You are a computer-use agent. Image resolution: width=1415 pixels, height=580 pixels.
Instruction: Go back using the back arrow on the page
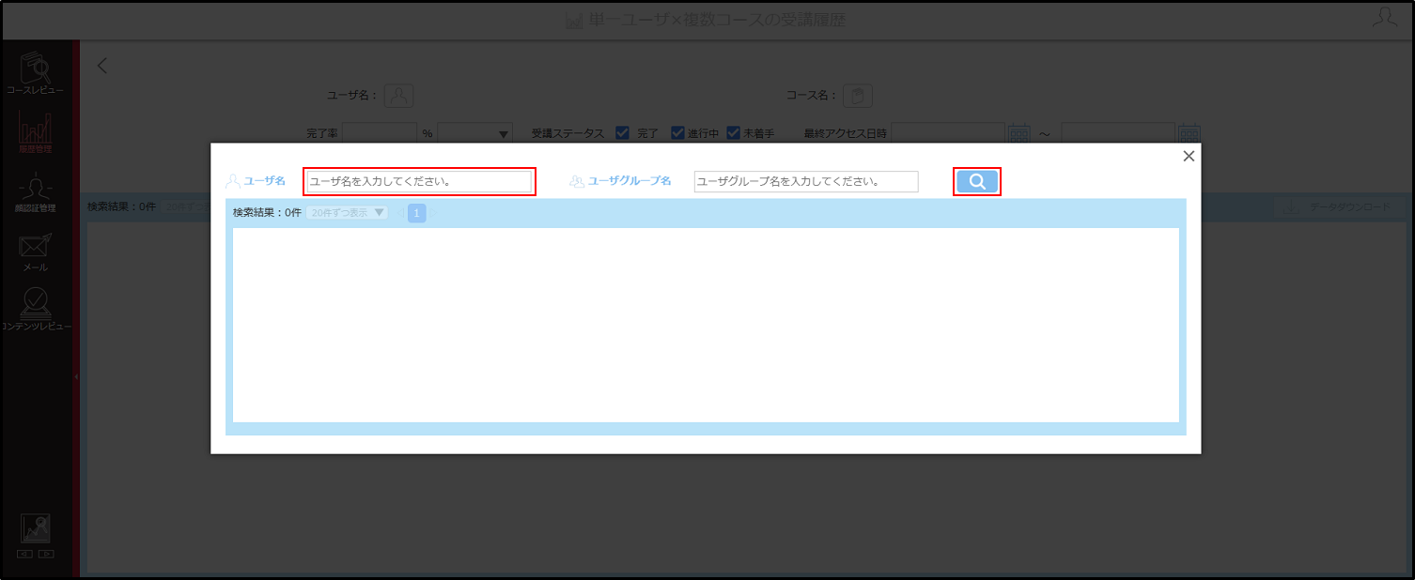(x=102, y=66)
